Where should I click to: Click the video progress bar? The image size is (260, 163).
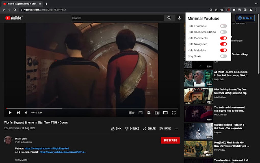click(92, 108)
